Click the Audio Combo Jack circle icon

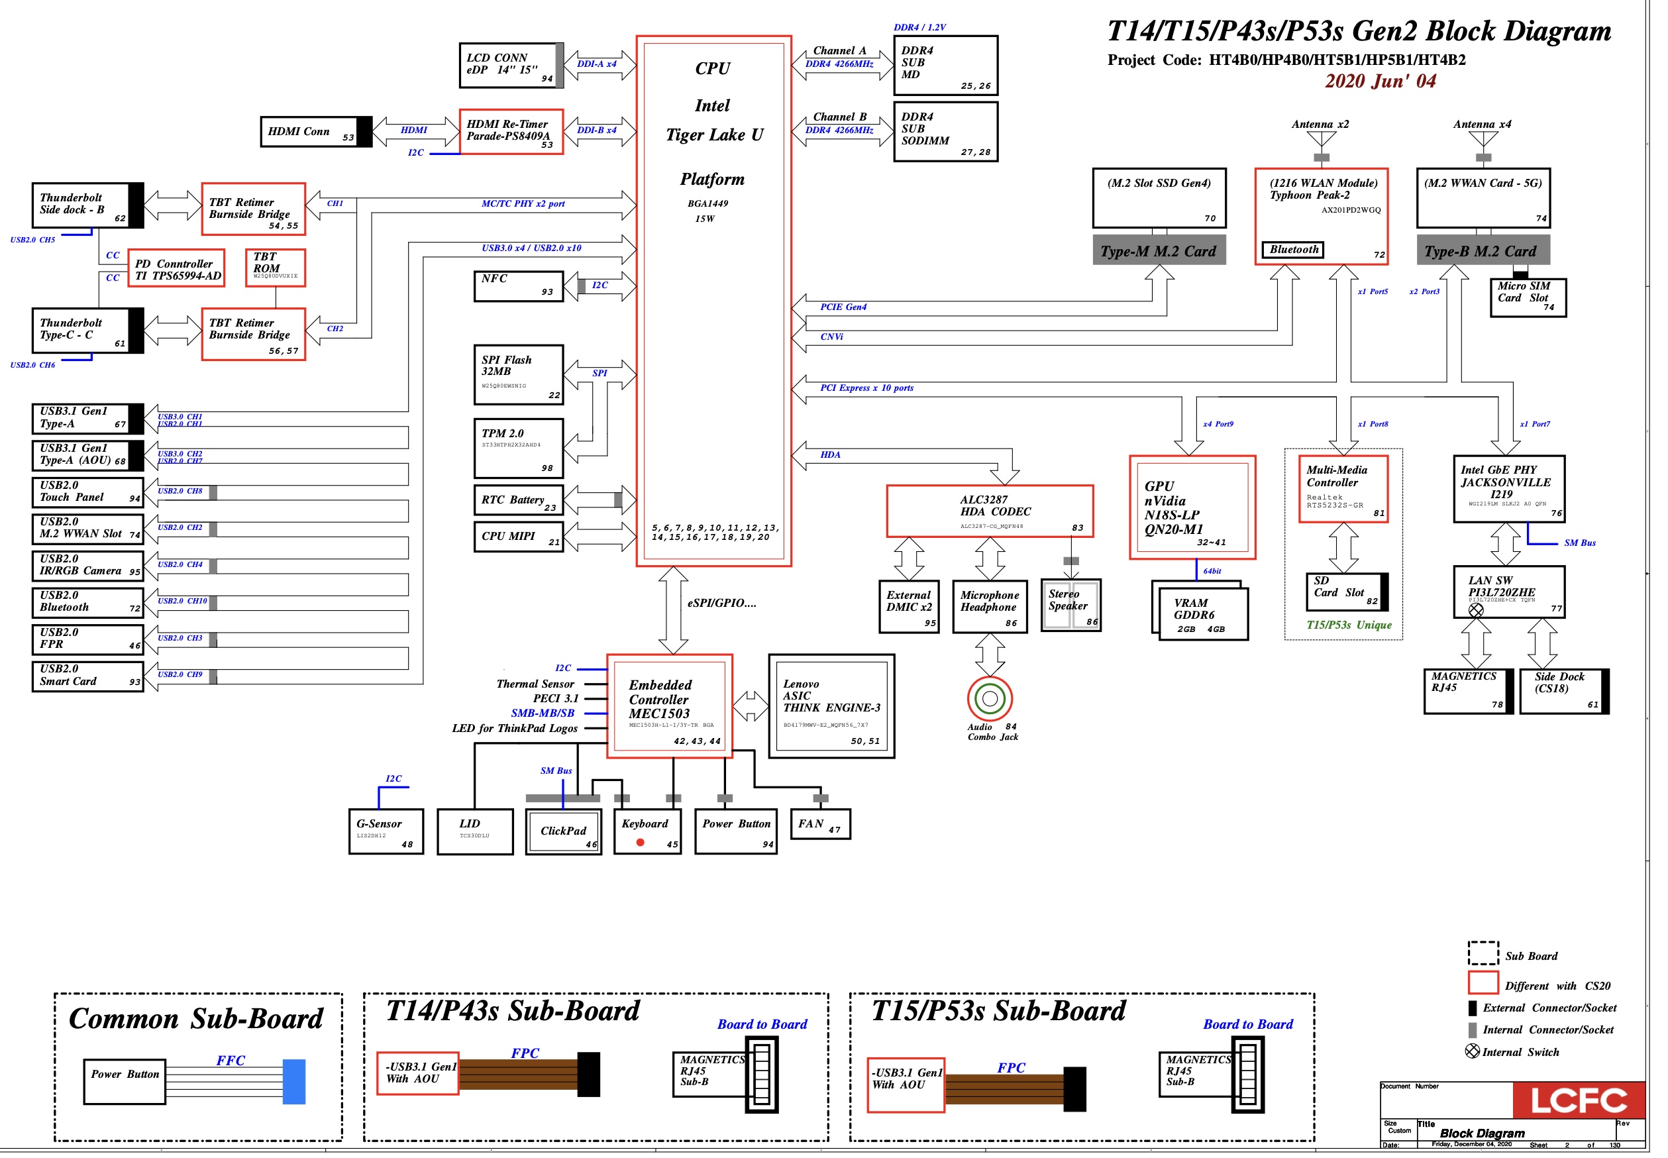click(990, 699)
